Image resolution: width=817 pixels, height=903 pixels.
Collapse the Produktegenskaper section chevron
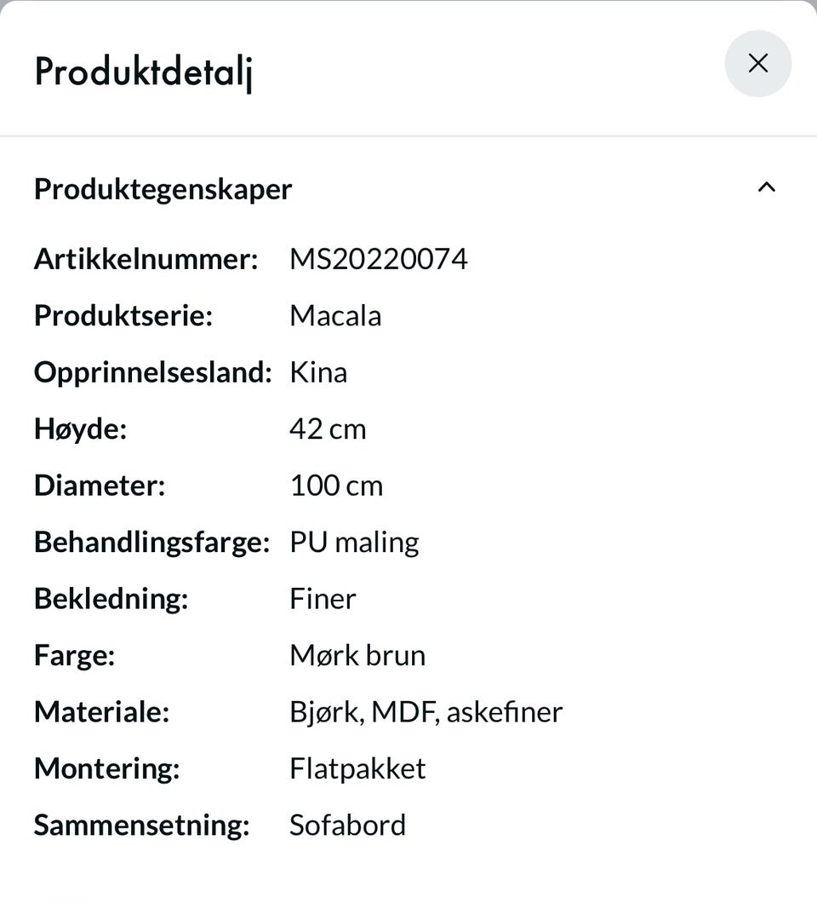coord(767,187)
